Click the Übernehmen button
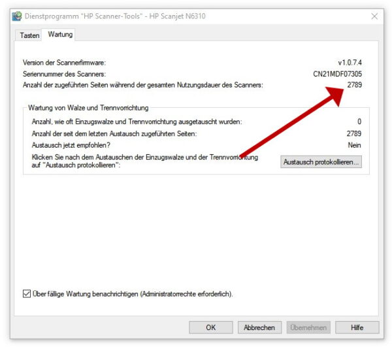392x353 pixels. point(308,328)
